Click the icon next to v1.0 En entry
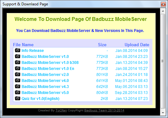 coord(17,68)
